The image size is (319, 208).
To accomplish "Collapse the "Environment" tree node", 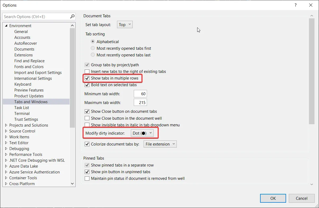I will coord(6,26).
